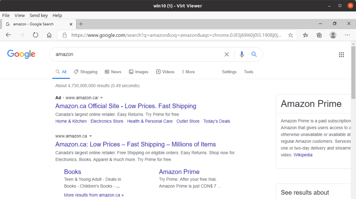Open the Collections icon
The image size is (356, 199).
click(319, 35)
